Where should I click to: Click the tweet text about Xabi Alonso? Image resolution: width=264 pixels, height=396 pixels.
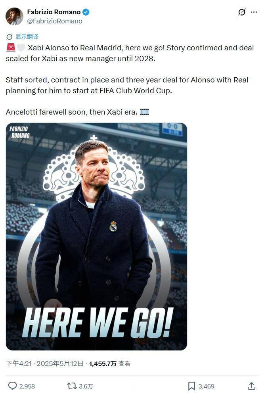pyautogui.click(x=130, y=80)
